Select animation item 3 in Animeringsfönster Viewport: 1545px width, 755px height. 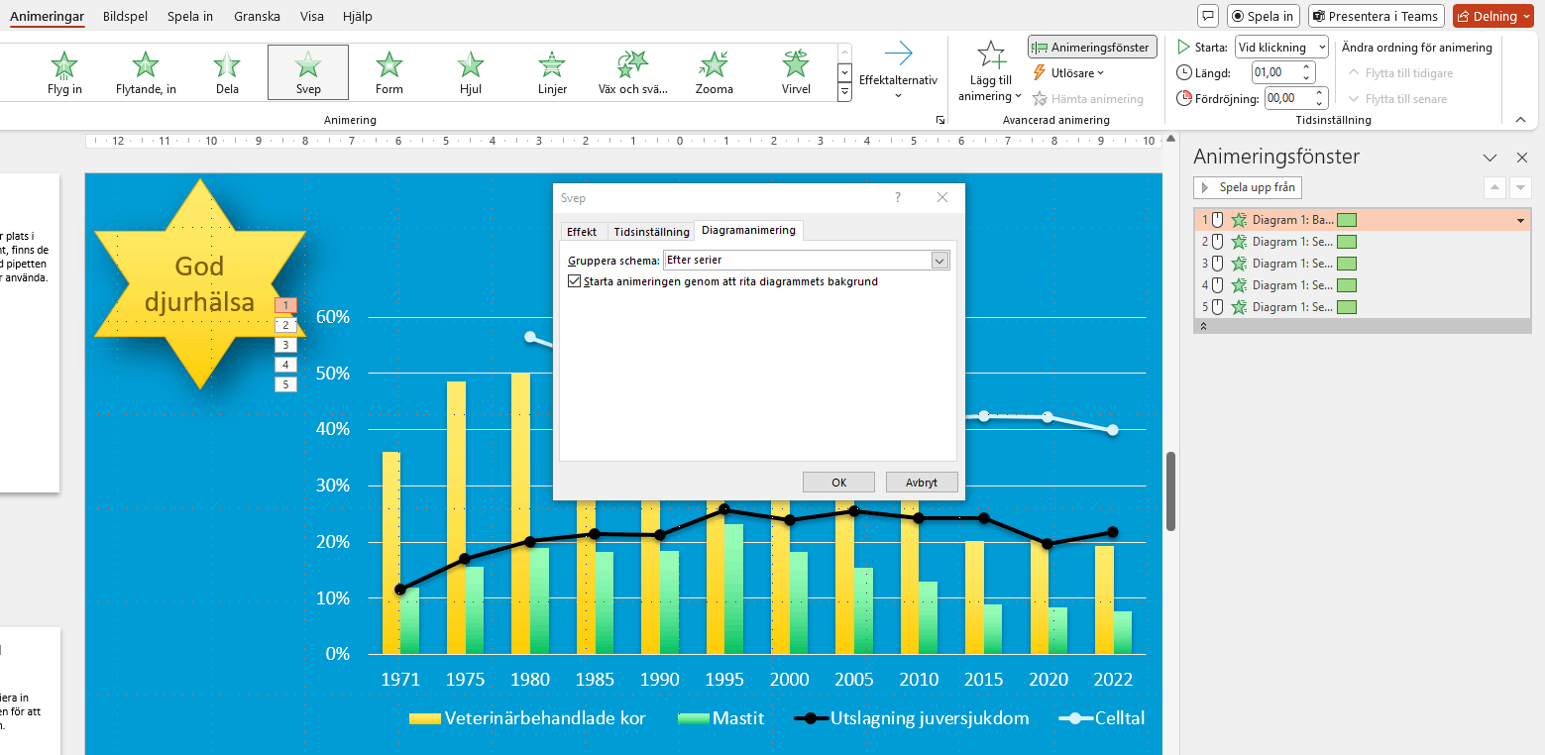(x=1363, y=264)
